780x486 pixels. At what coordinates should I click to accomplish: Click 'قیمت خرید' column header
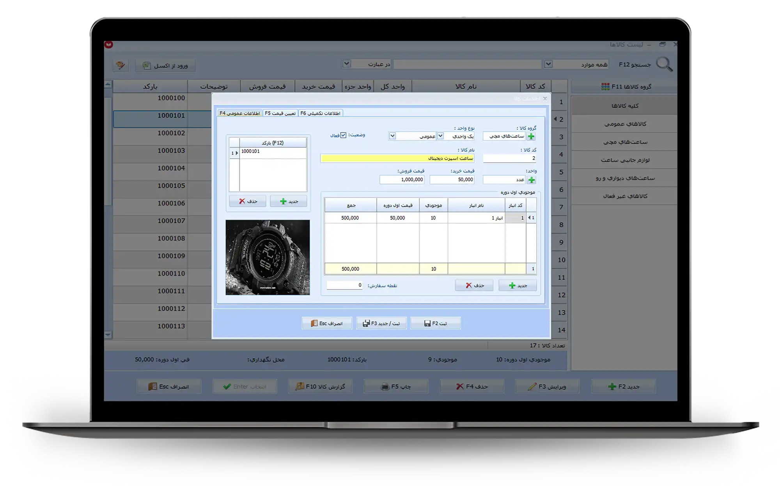[319, 87]
